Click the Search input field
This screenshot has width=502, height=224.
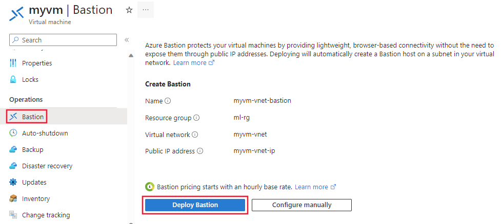coord(63,40)
